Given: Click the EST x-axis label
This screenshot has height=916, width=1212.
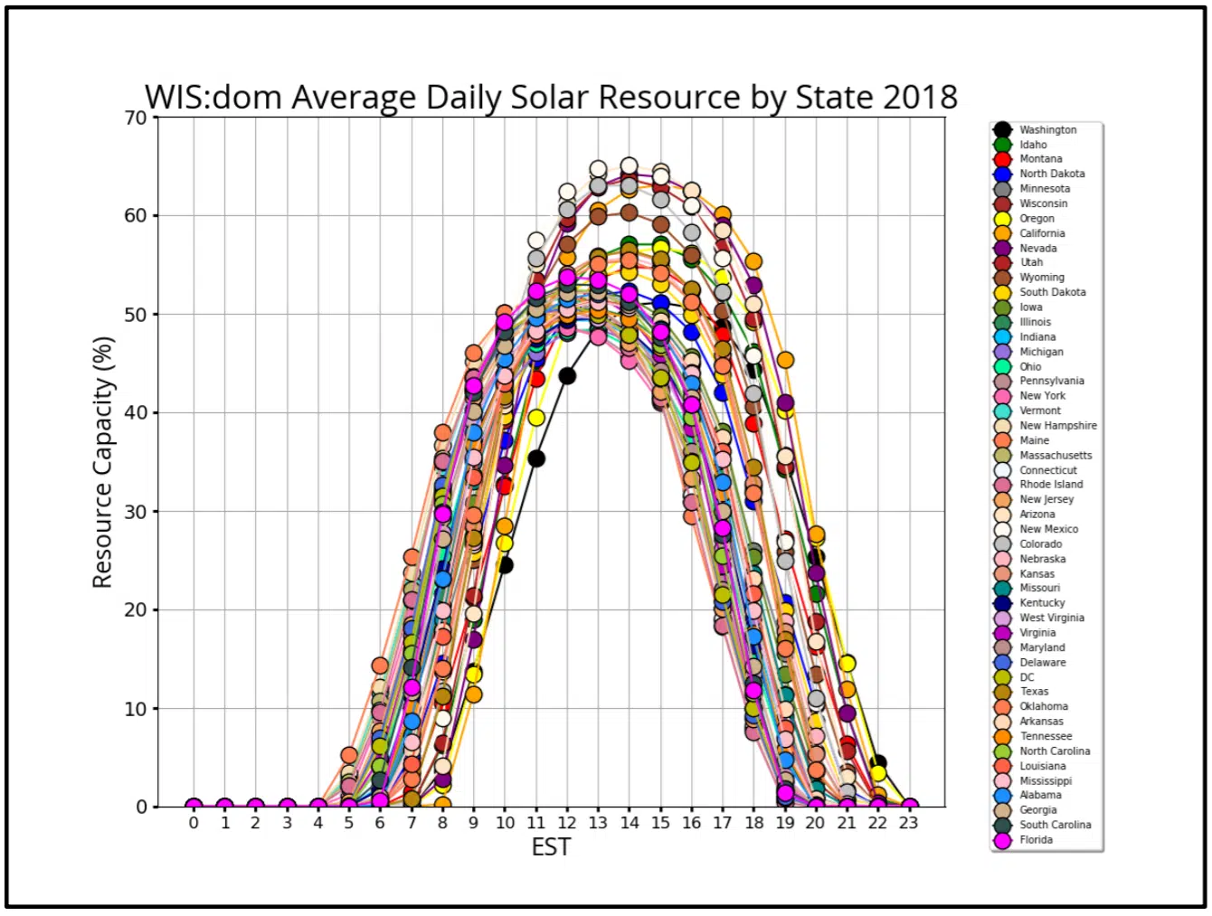Looking at the screenshot, I should (551, 847).
